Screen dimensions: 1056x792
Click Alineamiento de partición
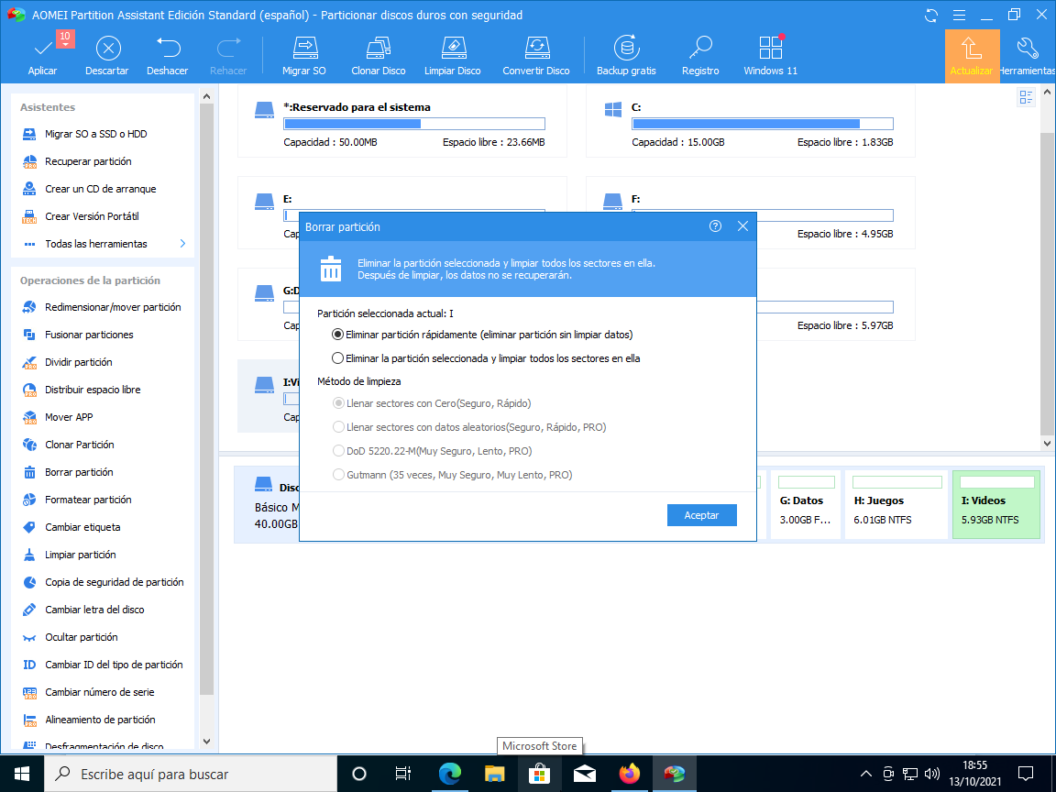[x=100, y=720]
